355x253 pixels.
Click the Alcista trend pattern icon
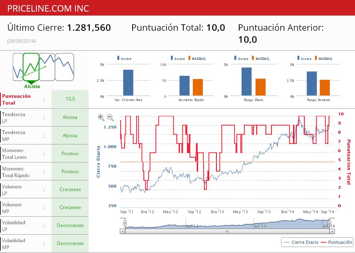click(31, 67)
